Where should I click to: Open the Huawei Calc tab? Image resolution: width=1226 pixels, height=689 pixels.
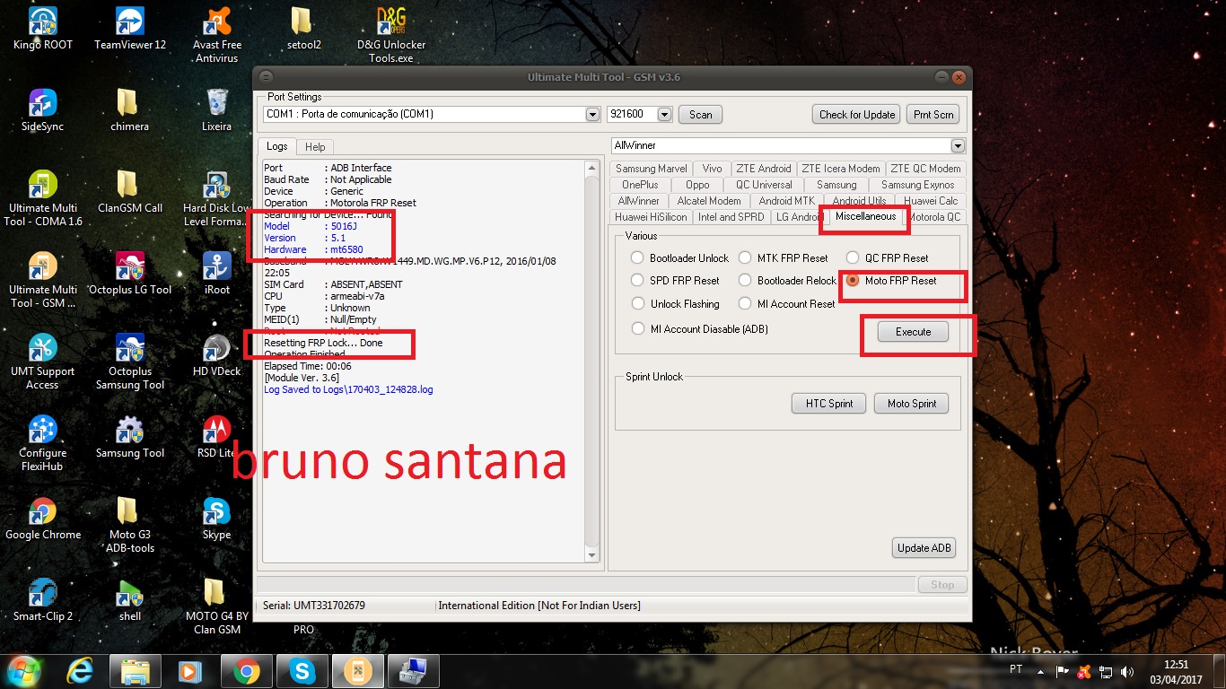click(x=931, y=201)
